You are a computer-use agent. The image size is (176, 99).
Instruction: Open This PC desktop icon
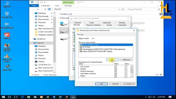7,4
